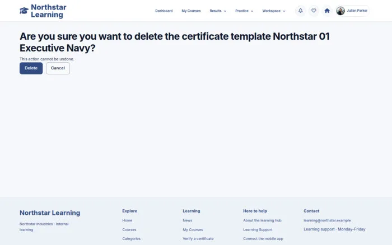Click the delete confirmation heading text
The image size is (392, 245).
click(x=175, y=42)
